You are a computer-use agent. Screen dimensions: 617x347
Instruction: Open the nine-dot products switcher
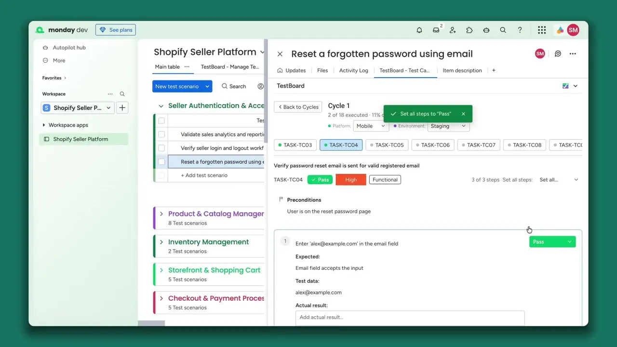point(542,30)
